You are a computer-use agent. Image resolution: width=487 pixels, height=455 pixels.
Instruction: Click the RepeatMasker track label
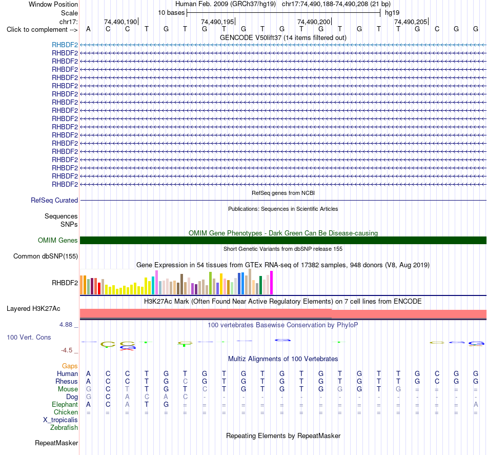click(x=56, y=443)
